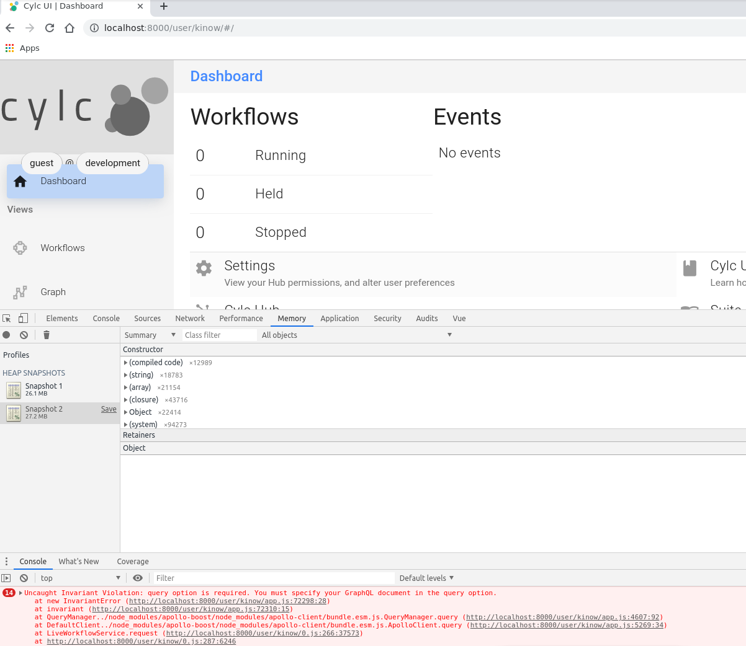Toggle device toolbar icon in DevTools
Image resolution: width=746 pixels, height=646 pixels.
click(x=23, y=318)
